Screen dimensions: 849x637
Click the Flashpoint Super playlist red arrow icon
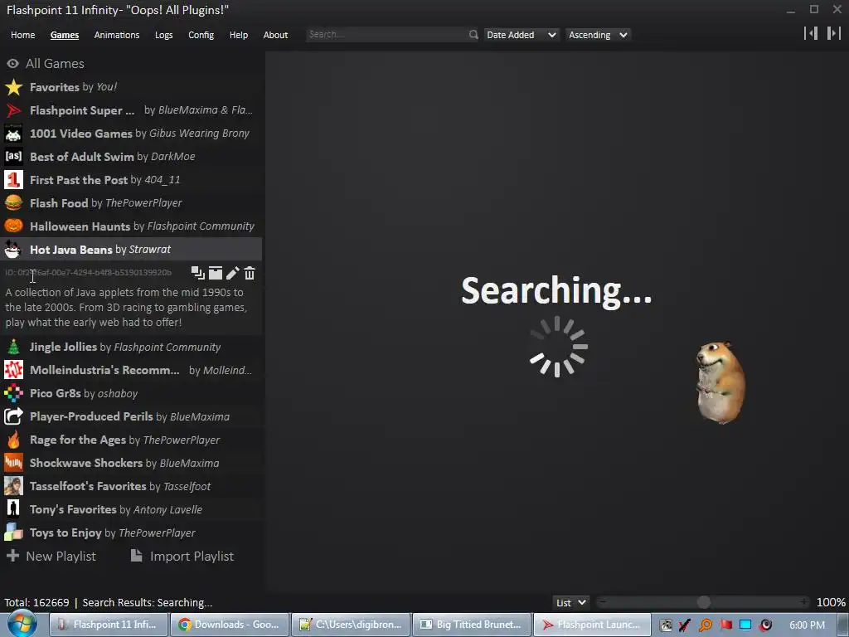click(13, 110)
